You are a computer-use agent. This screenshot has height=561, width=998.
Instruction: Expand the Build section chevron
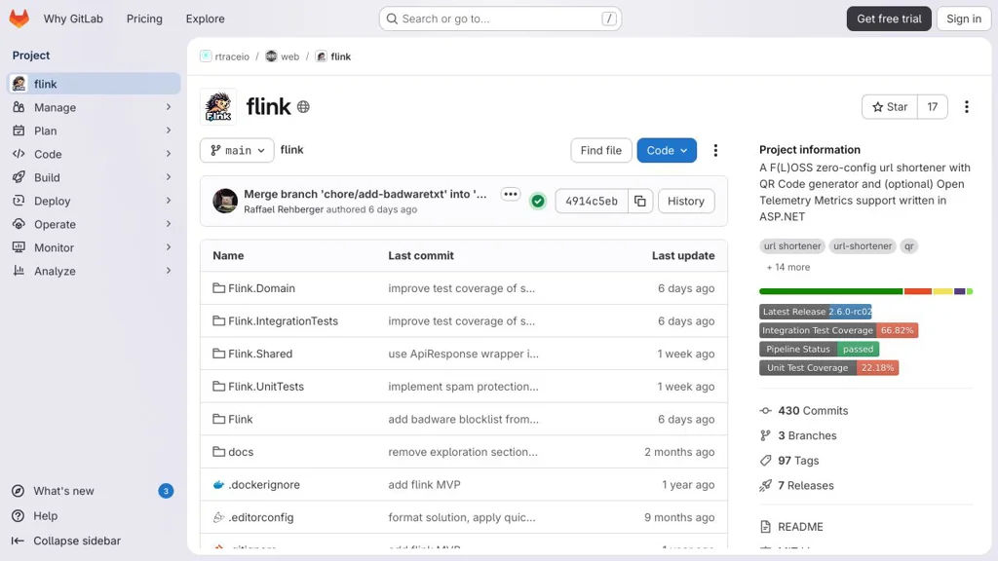pos(169,177)
